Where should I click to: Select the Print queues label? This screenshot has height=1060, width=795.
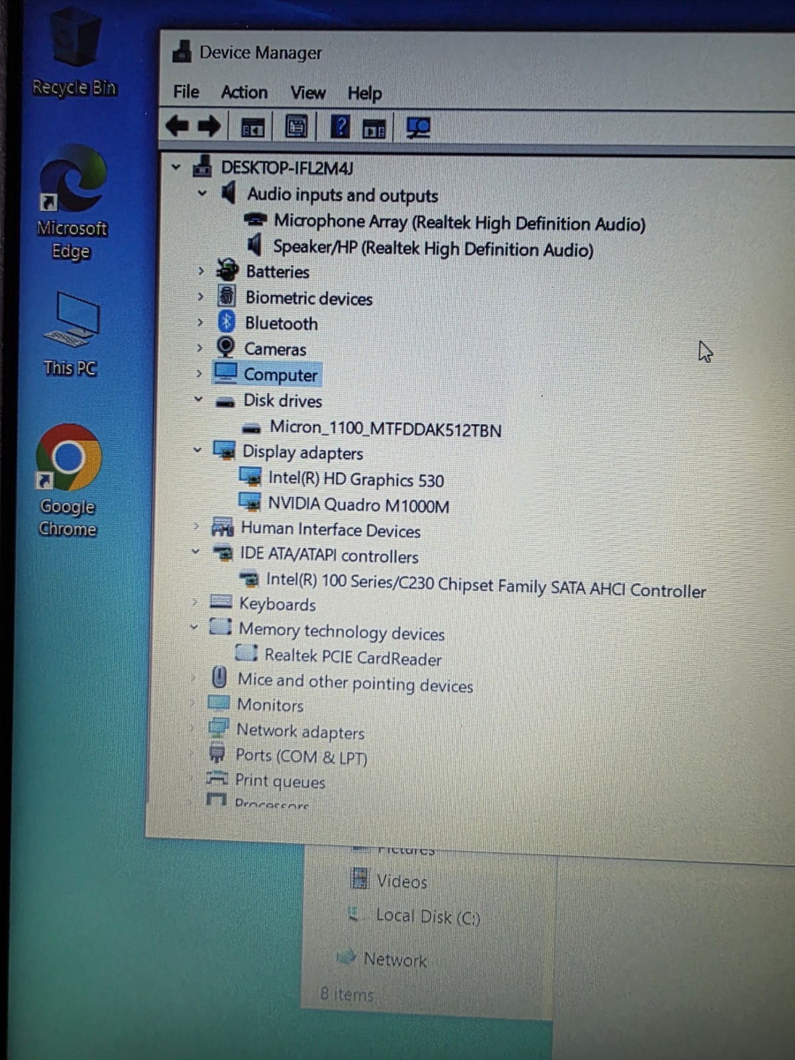point(280,781)
